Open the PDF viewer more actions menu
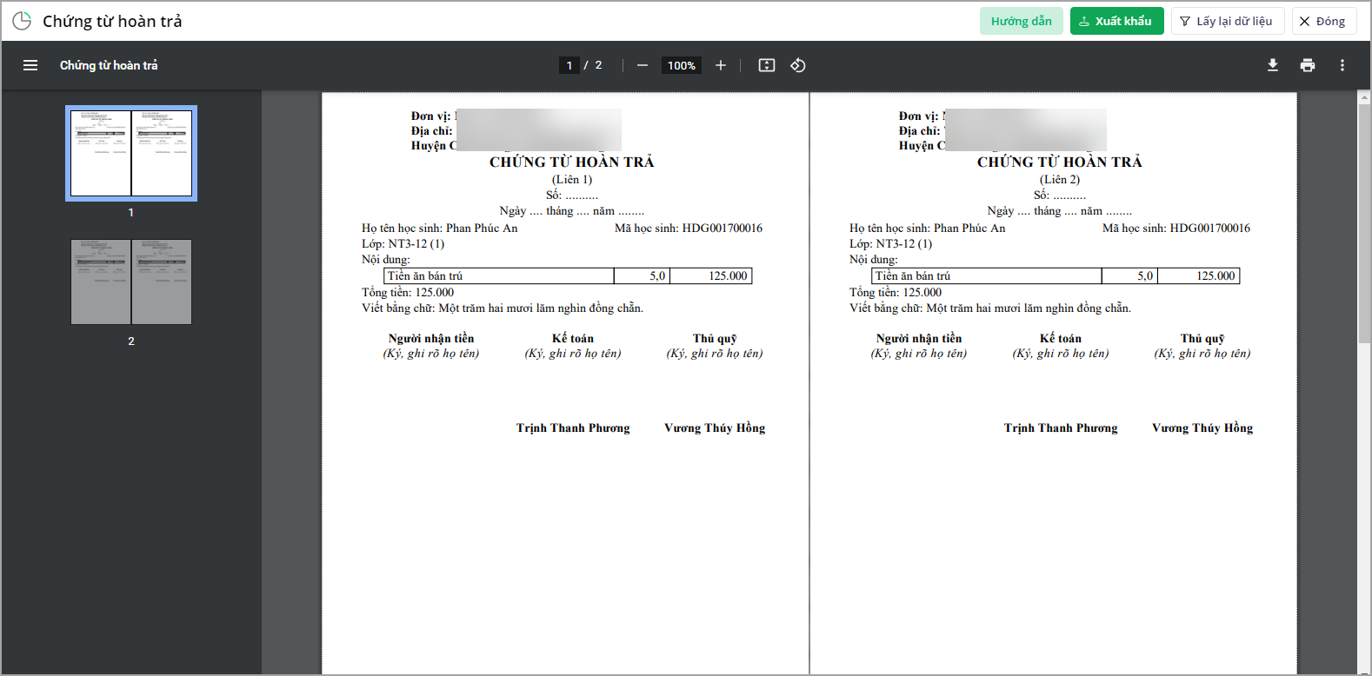 [1342, 65]
